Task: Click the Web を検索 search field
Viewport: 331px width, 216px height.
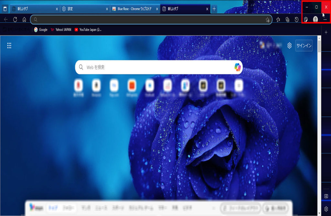Action: tap(155, 67)
